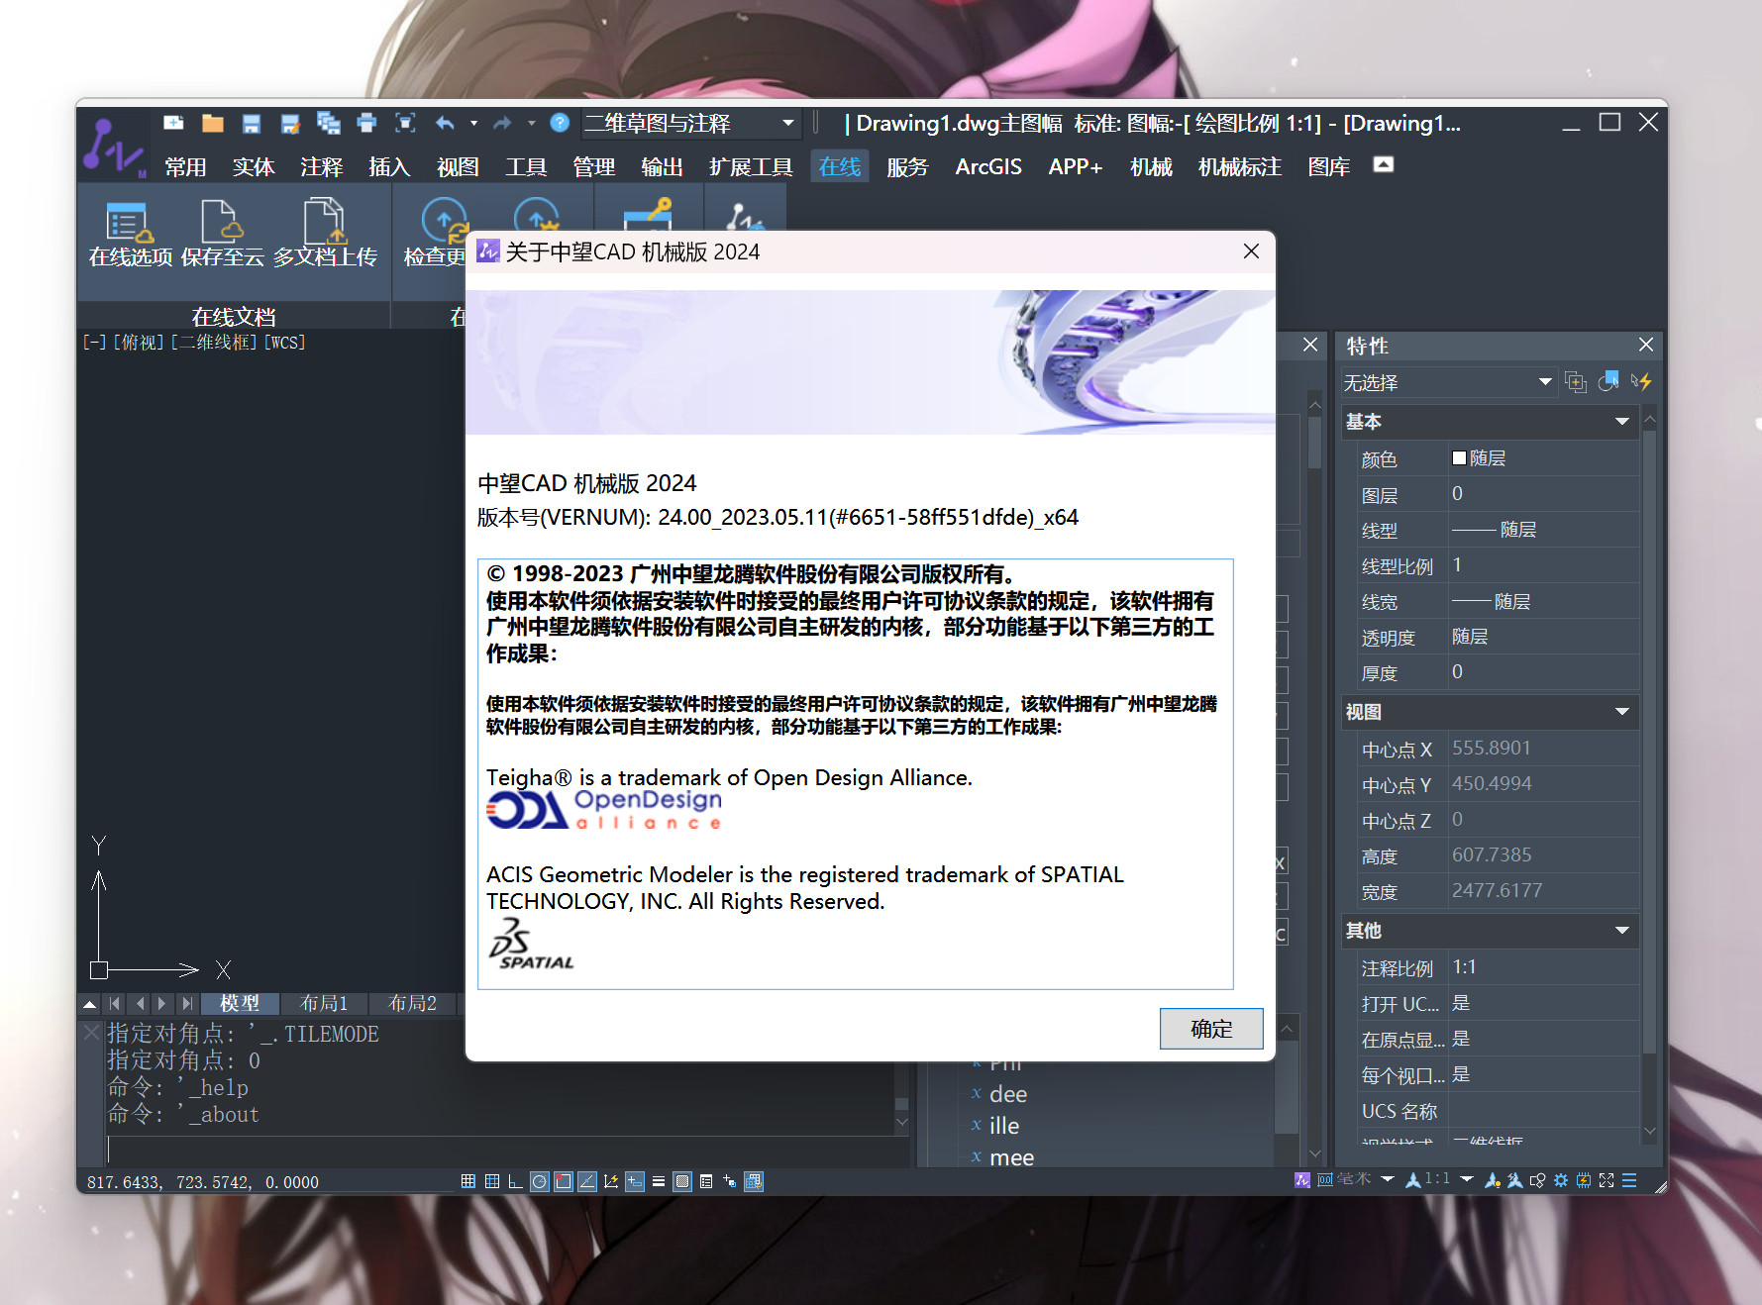Toggle ortho mode in the status bar
This screenshot has width=1762, height=1305.
(515, 1181)
